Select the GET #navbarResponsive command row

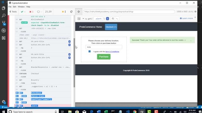tap(43, 67)
